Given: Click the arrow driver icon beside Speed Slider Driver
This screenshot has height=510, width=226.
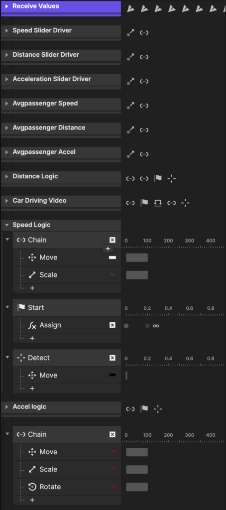Looking at the screenshot, I should tap(130, 32).
